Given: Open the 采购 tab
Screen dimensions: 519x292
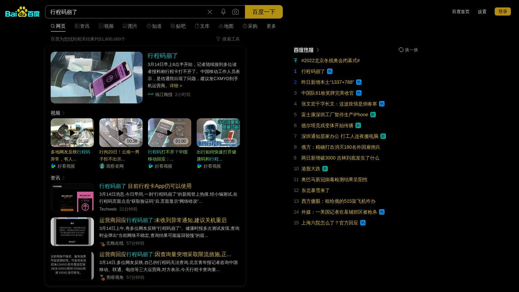Looking at the screenshot, I should click(x=250, y=26).
